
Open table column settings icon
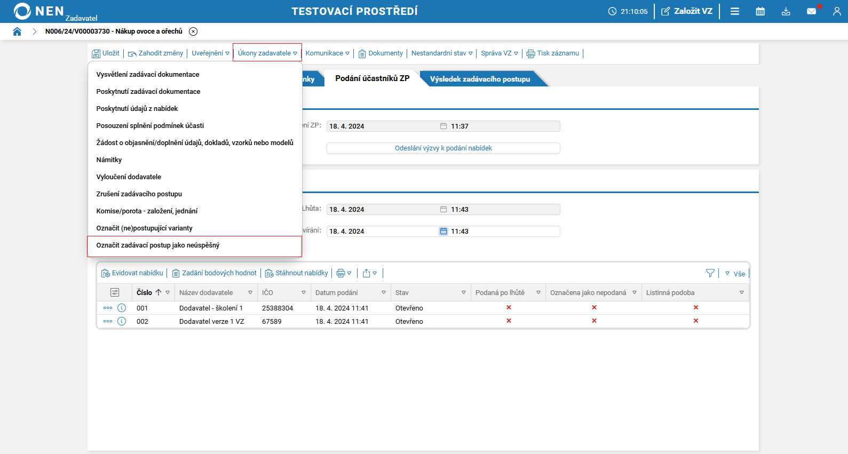115,292
